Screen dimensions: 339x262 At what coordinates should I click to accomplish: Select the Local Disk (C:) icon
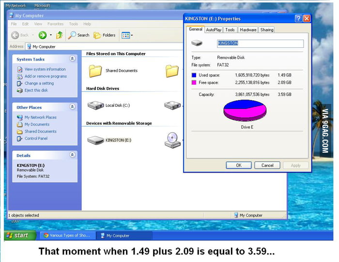coord(95,105)
